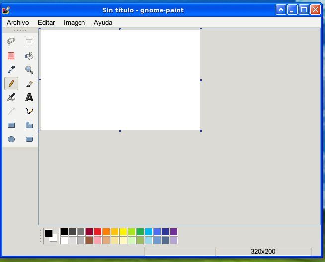Open the Editar menu
This screenshot has width=325, height=262.
pyautogui.click(x=46, y=22)
